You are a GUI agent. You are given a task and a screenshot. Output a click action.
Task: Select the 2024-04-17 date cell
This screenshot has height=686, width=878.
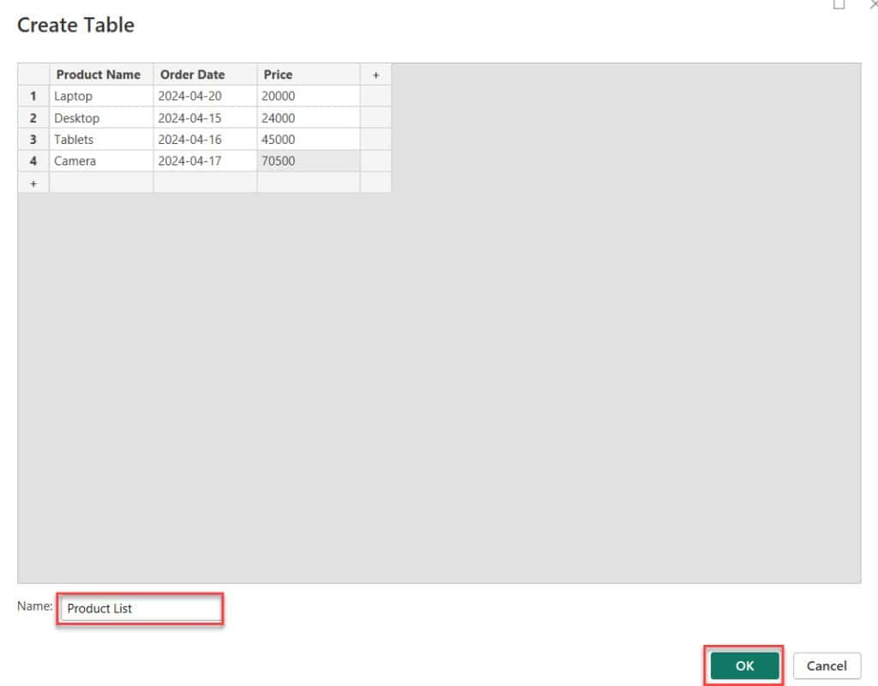pos(205,161)
